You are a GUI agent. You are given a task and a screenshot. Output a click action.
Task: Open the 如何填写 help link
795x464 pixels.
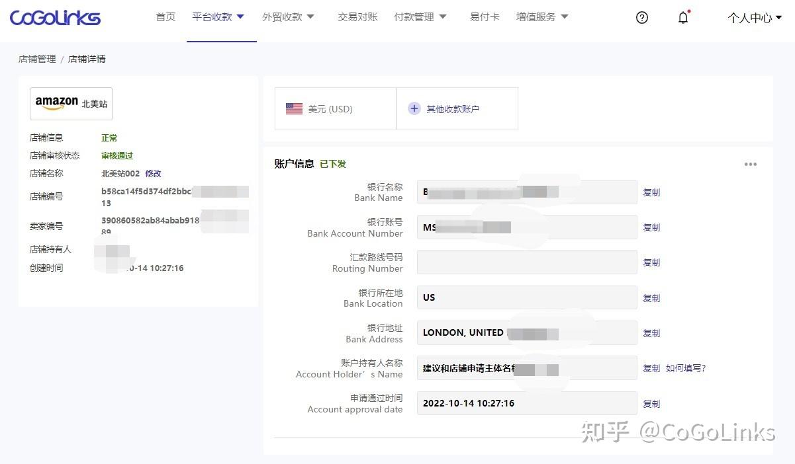[x=686, y=368]
